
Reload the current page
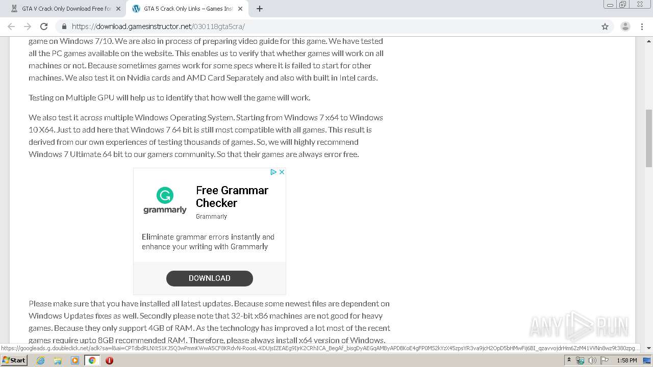click(44, 27)
